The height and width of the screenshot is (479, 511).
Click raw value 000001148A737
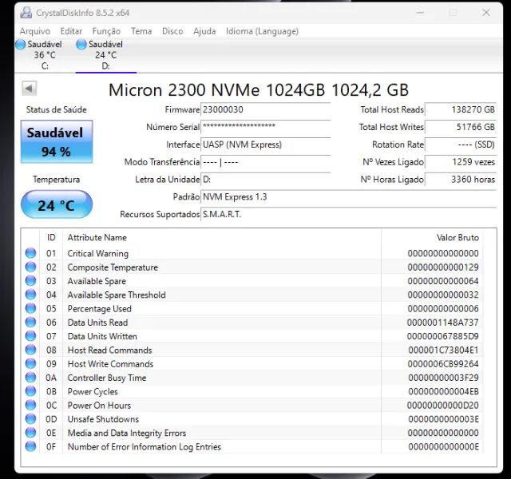pyautogui.click(x=442, y=323)
